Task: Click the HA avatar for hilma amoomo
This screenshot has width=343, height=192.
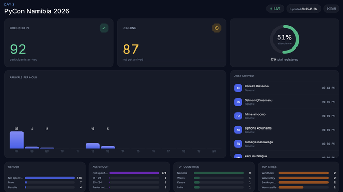Action: coord(238,116)
